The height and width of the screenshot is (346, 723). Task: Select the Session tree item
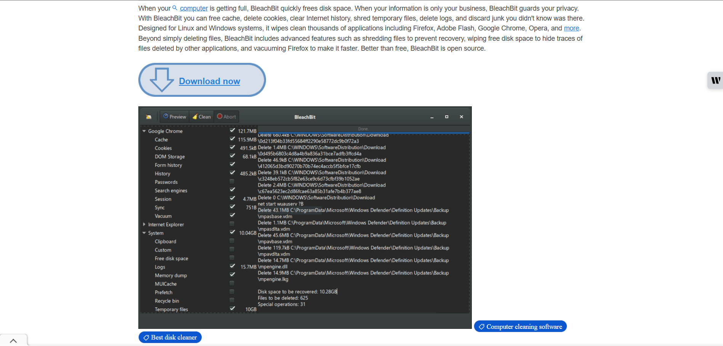pos(163,199)
